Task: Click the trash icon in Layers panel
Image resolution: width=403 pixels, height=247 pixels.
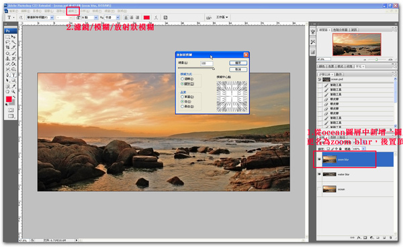Action: point(391,238)
